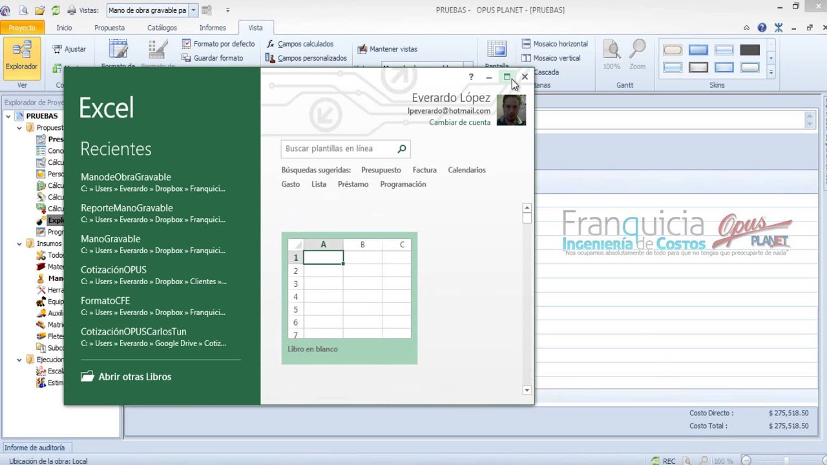Click Presupuesto suggested search
827x465 pixels.
coord(381,170)
